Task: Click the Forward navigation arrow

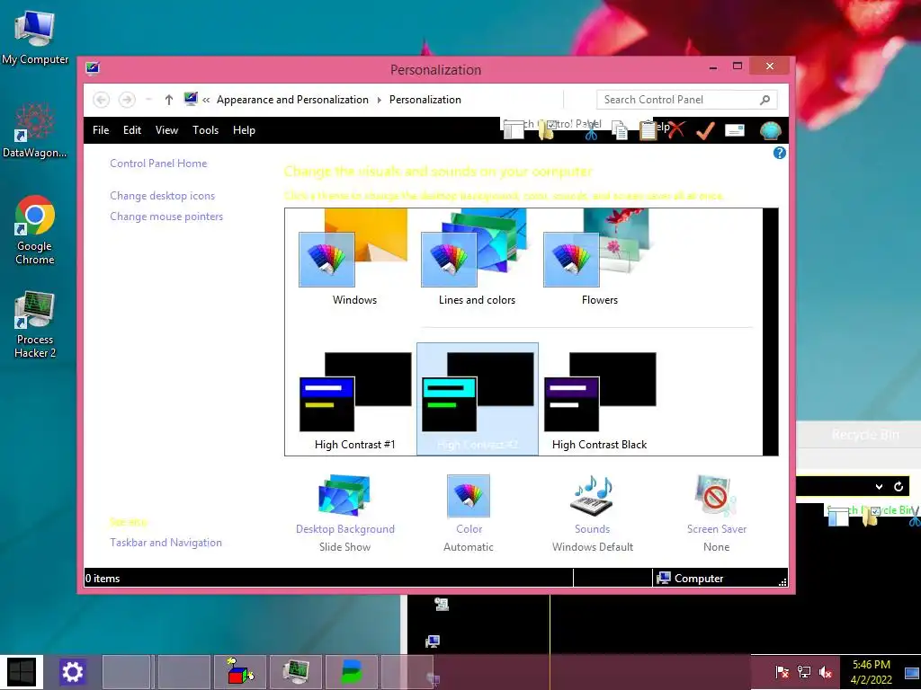Action: pos(127,100)
